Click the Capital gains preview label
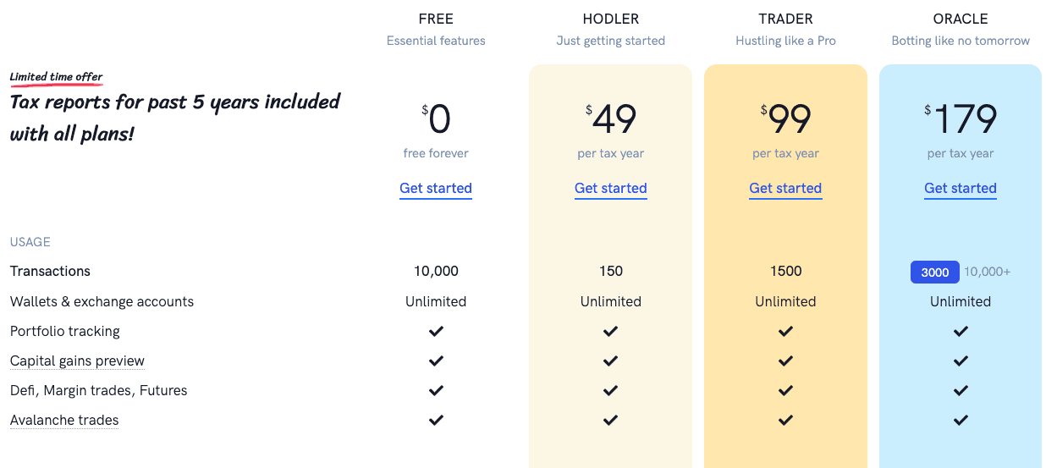 (x=77, y=361)
